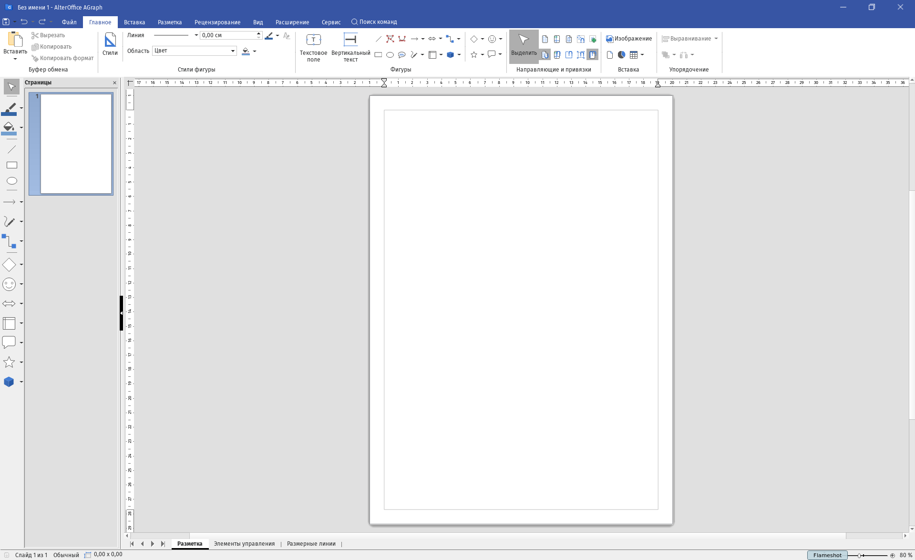Toggle the display guide lines icon beside grid
The width and height of the screenshot is (915, 560).
pyautogui.click(x=557, y=39)
